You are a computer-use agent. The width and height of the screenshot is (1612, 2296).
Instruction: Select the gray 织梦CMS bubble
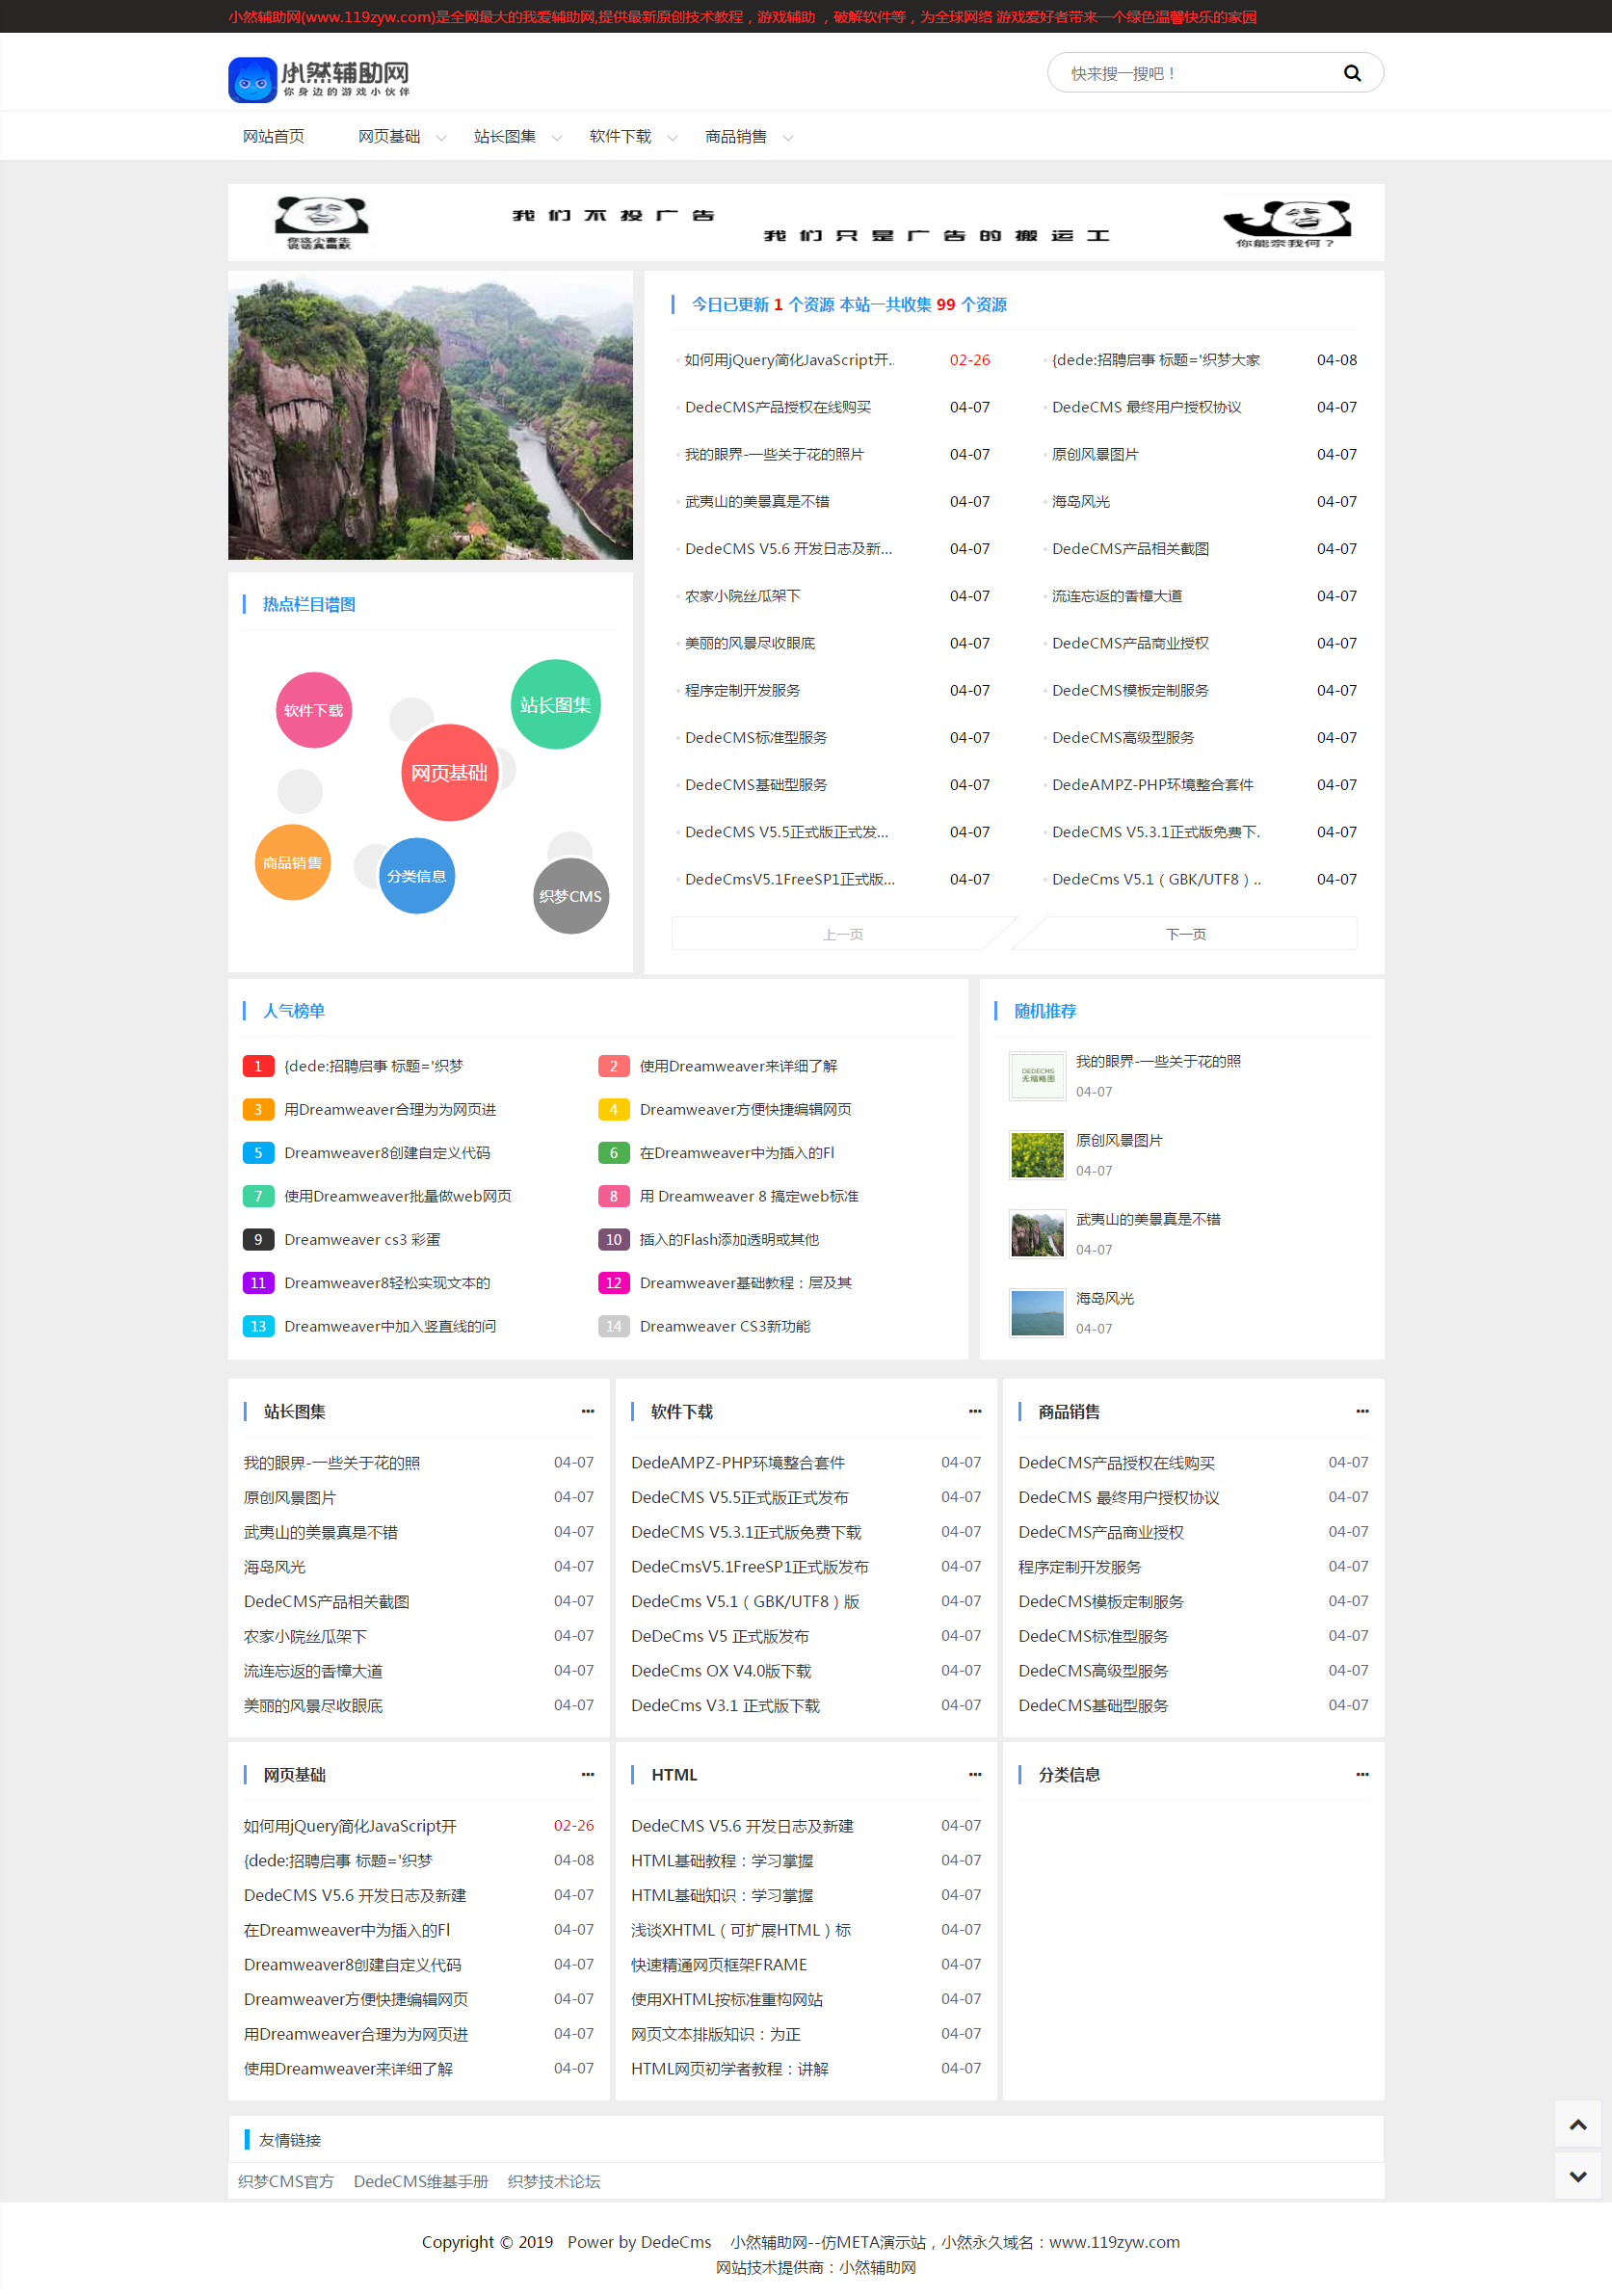[x=570, y=895]
